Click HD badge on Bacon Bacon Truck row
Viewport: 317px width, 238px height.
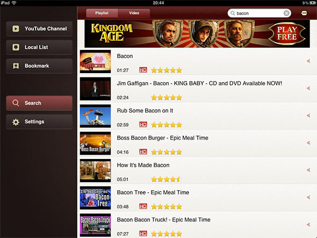coord(143,234)
